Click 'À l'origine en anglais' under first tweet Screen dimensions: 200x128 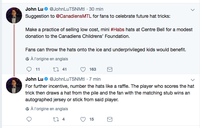pos(49,59)
